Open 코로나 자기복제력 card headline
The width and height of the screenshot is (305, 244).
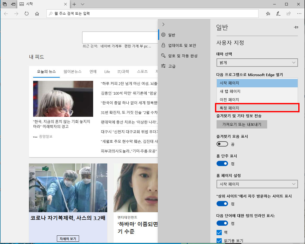point(68,218)
